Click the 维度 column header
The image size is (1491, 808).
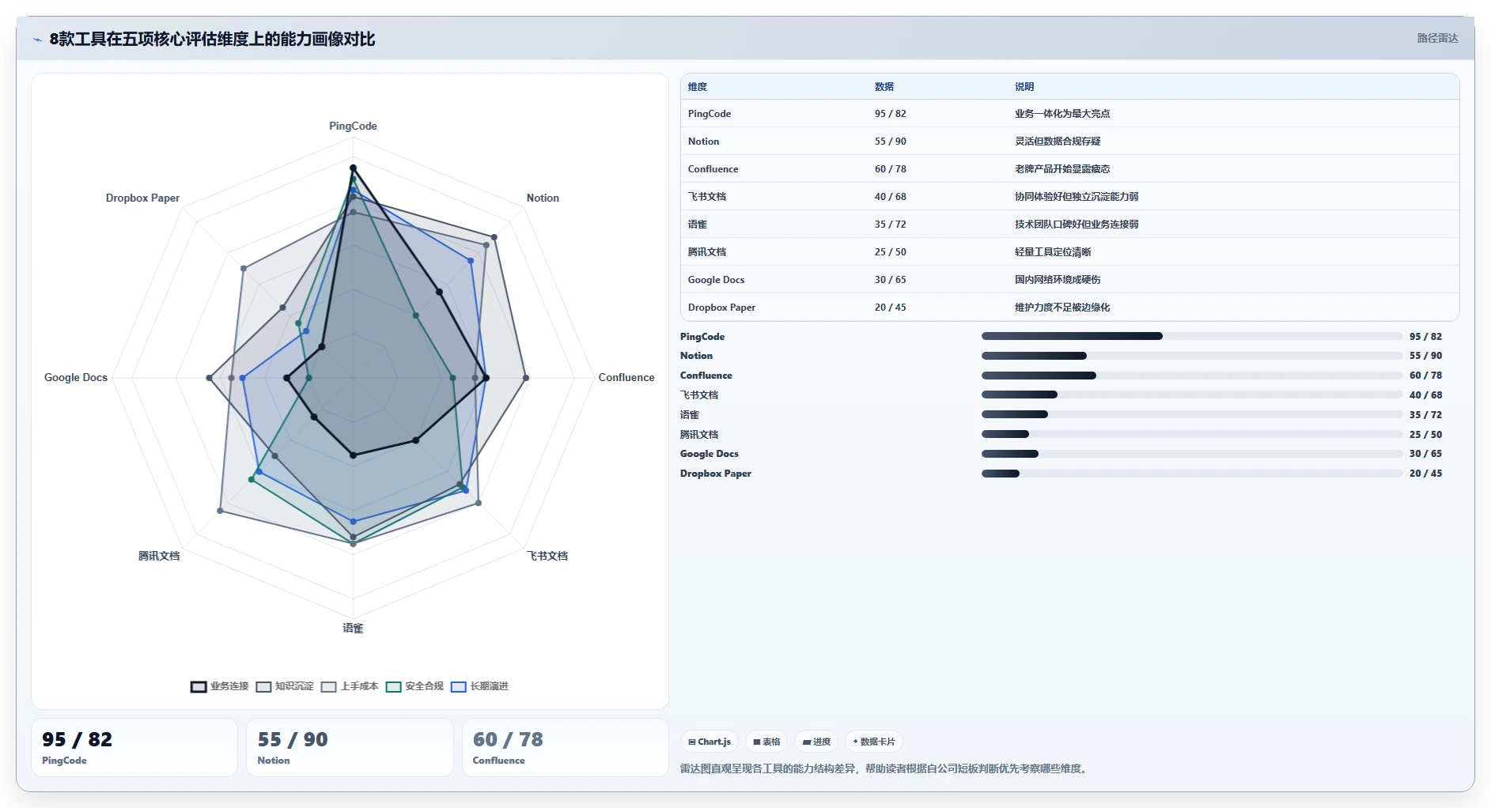[x=698, y=87]
